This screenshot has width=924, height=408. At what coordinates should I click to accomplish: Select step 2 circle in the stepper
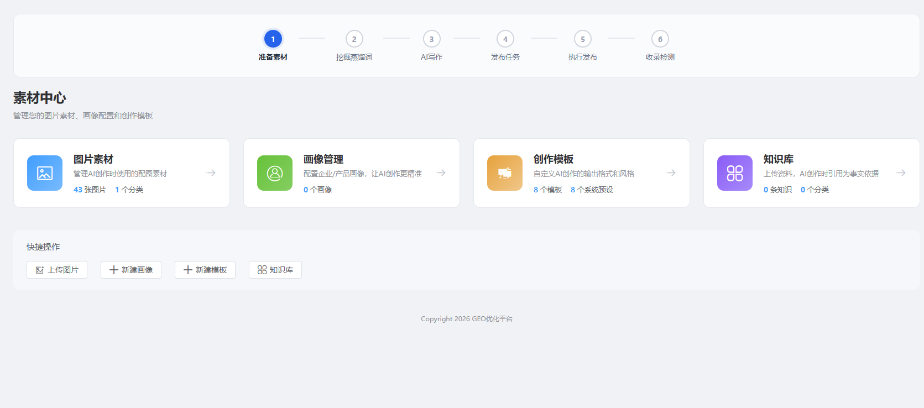point(354,39)
